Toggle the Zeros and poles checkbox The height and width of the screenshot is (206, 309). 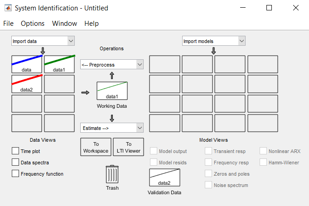(x=208, y=174)
